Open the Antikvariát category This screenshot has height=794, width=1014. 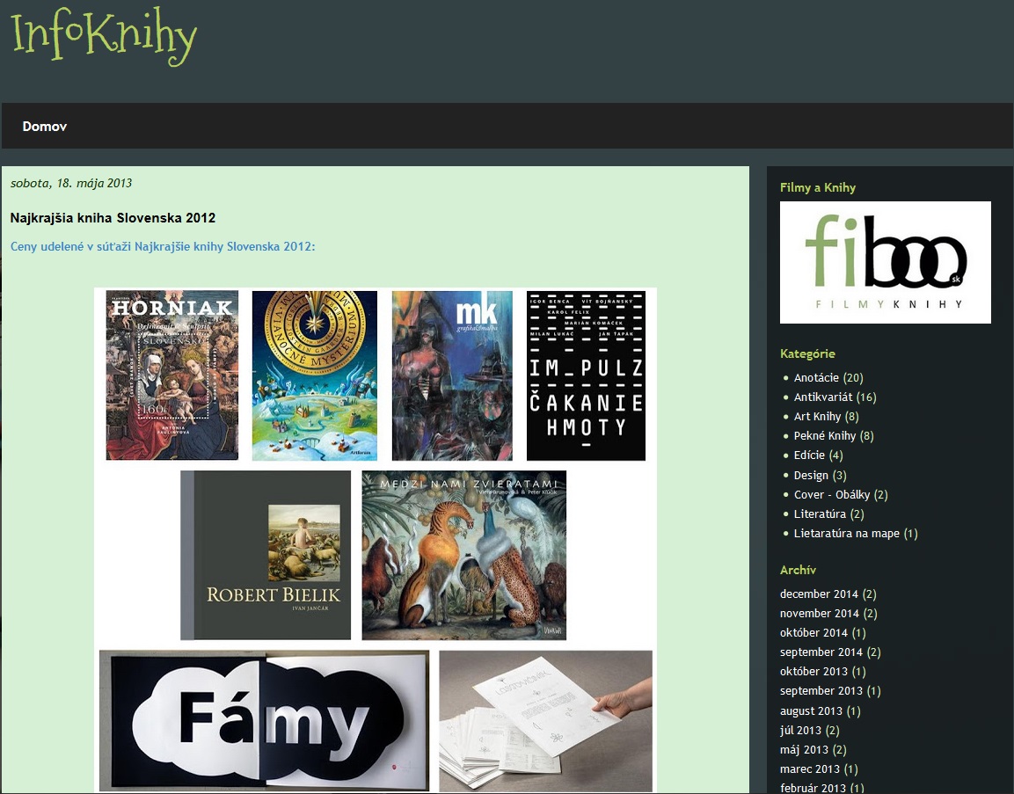point(823,397)
